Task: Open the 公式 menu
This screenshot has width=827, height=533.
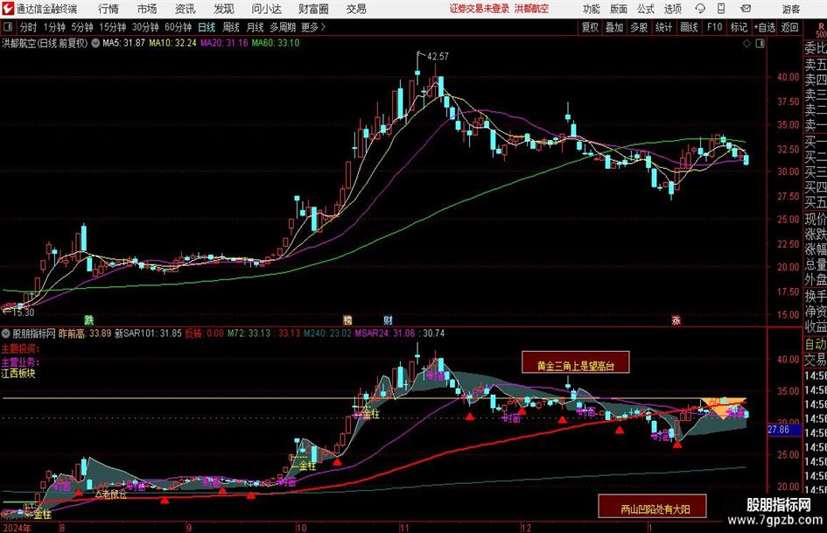Action: (645, 9)
